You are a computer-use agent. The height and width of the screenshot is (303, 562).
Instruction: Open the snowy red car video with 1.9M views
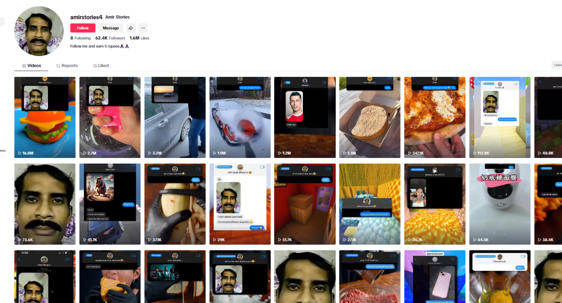pyautogui.click(x=240, y=117)
